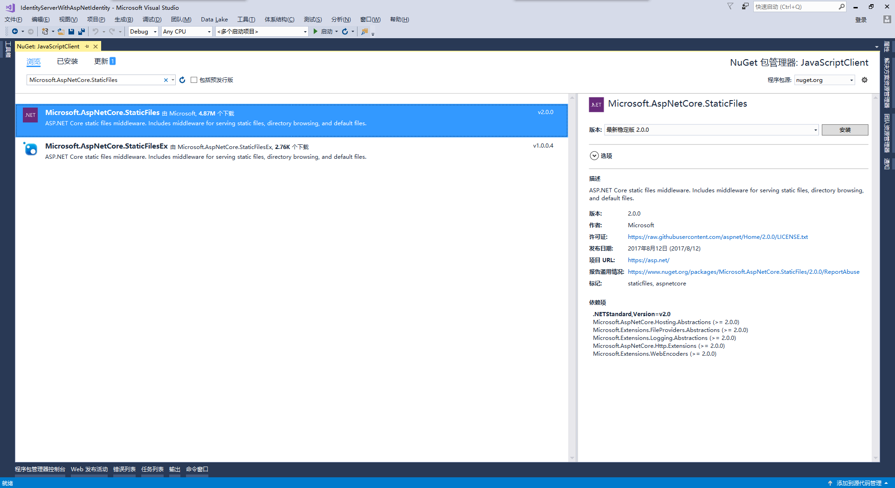This screenshot has width=895, height=488.
Task: Undo the last action
Action: point(96,31)
